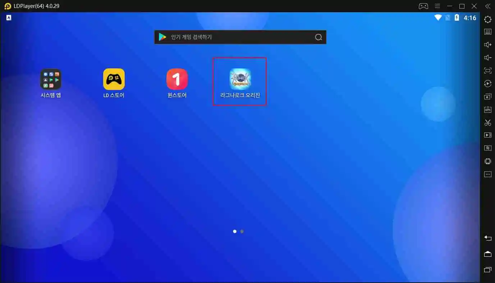Open more tools ellipsis in sidebar

[487, 174]
